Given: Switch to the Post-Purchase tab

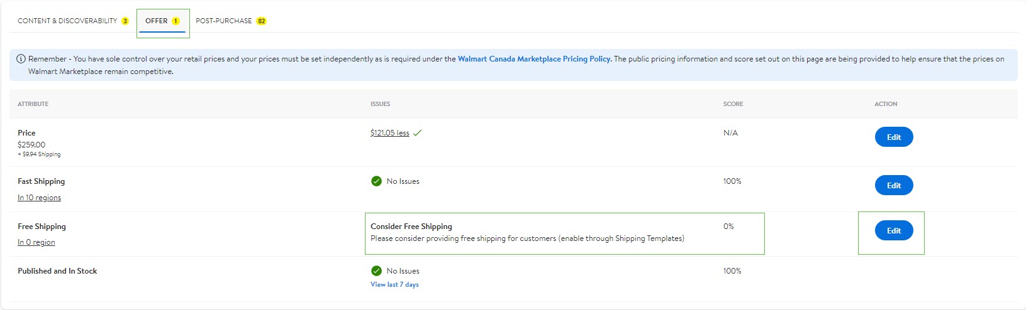Looking at the screenshot, I should [x=224, y=21].
